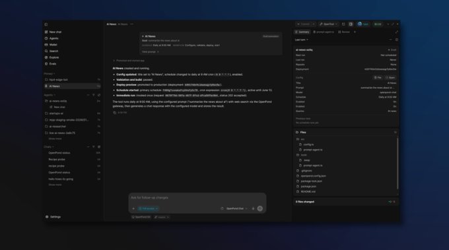Open Search in the sidebar

52,51
